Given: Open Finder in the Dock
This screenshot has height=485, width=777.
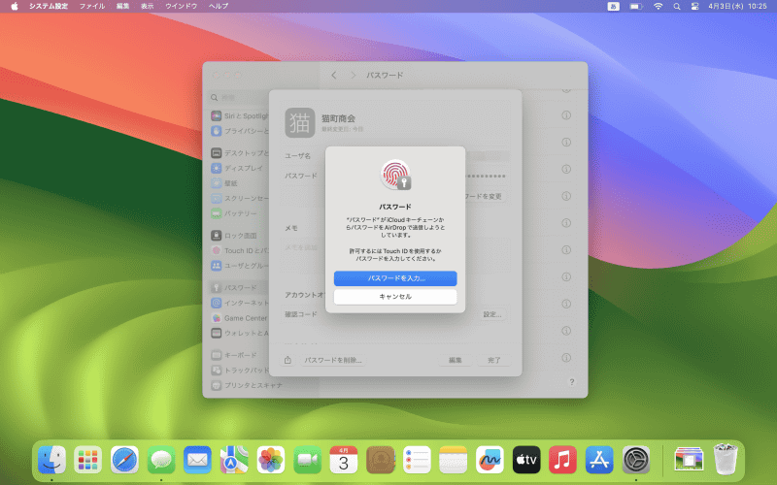Looking at the screenshot, I should tap(51, 460).
